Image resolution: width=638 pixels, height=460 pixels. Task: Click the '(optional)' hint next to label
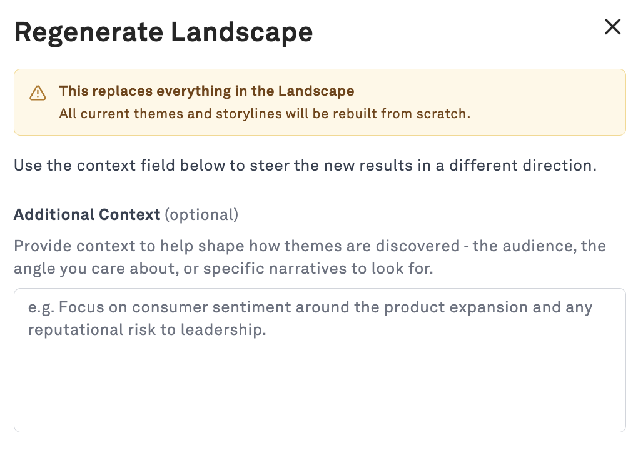click(201, 215)
